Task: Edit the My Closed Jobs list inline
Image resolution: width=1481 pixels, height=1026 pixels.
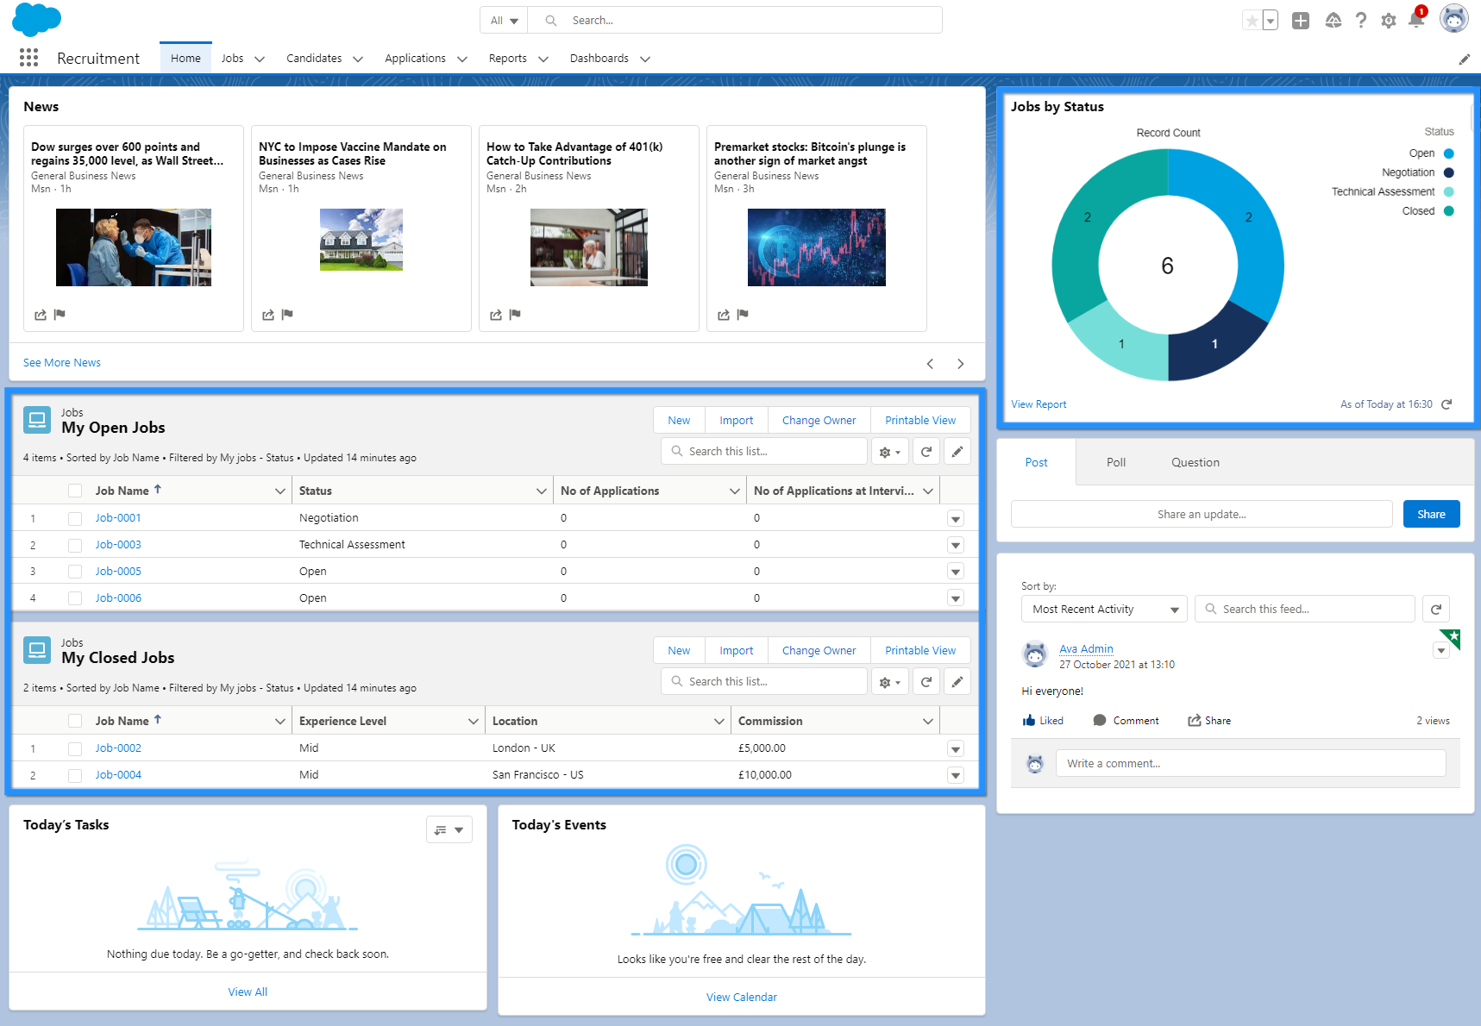Action: click(957, 682)
